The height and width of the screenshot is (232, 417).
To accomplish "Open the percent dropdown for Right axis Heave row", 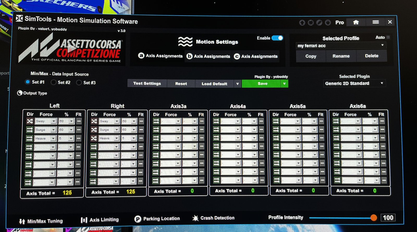I will coord(129,138).
